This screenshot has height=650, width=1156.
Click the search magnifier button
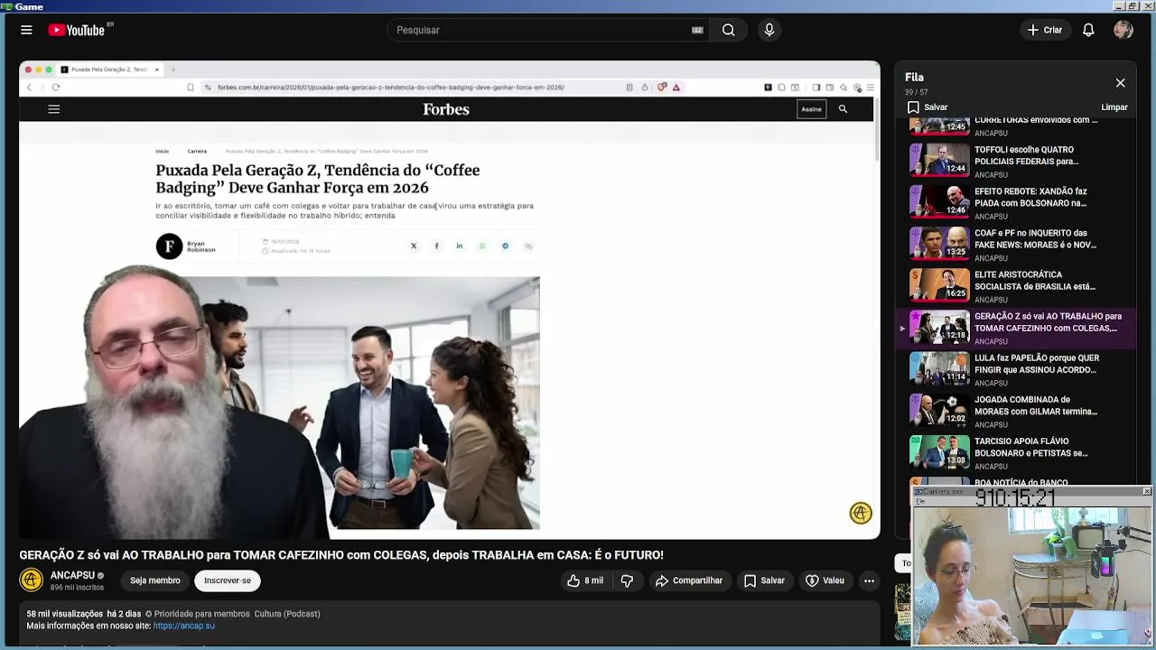tap(728, 30)
